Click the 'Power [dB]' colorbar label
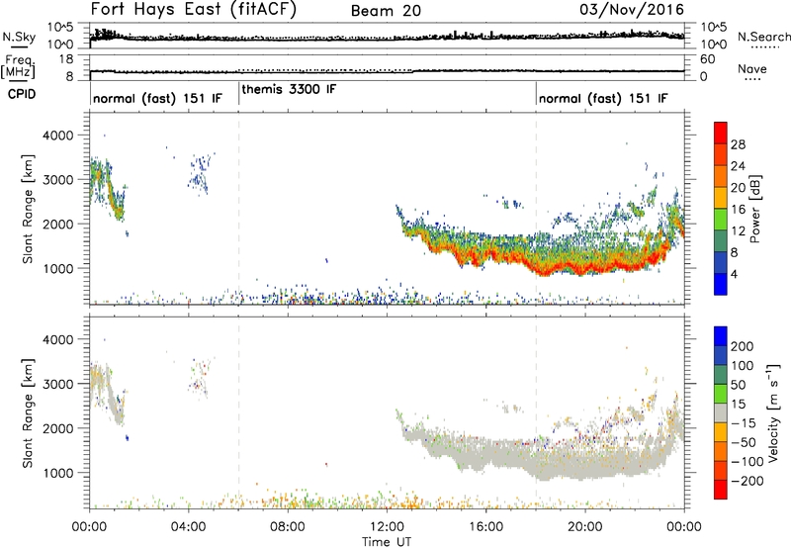This screenshot has height=548, width=791. tap(755, 209)
